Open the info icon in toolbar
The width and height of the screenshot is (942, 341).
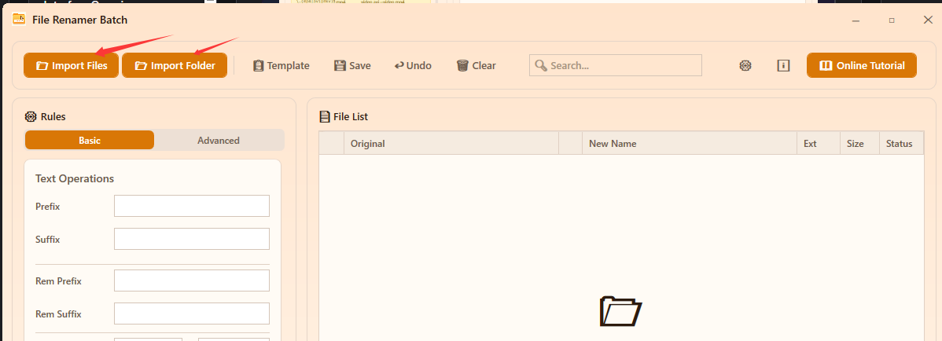click(x=783, y=65)
